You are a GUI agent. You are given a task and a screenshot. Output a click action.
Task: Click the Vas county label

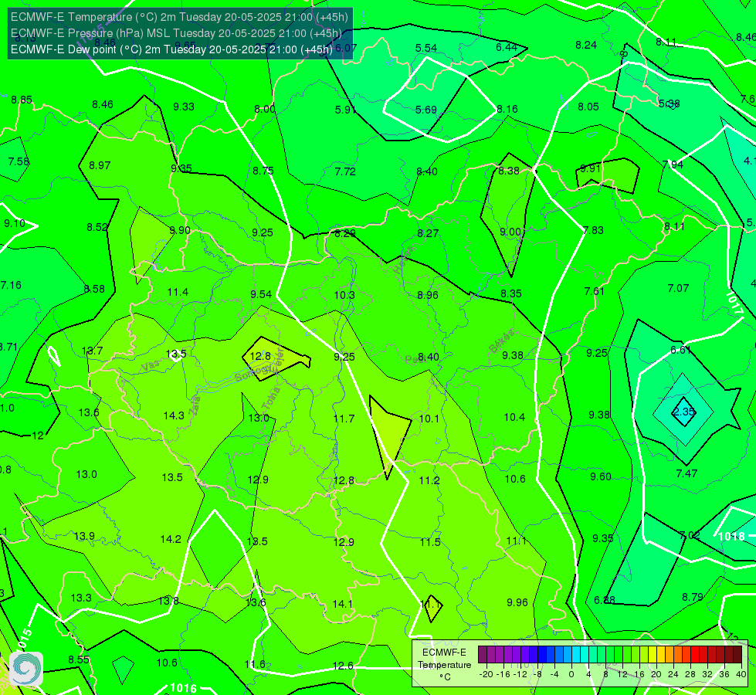(x=151, y=365)
